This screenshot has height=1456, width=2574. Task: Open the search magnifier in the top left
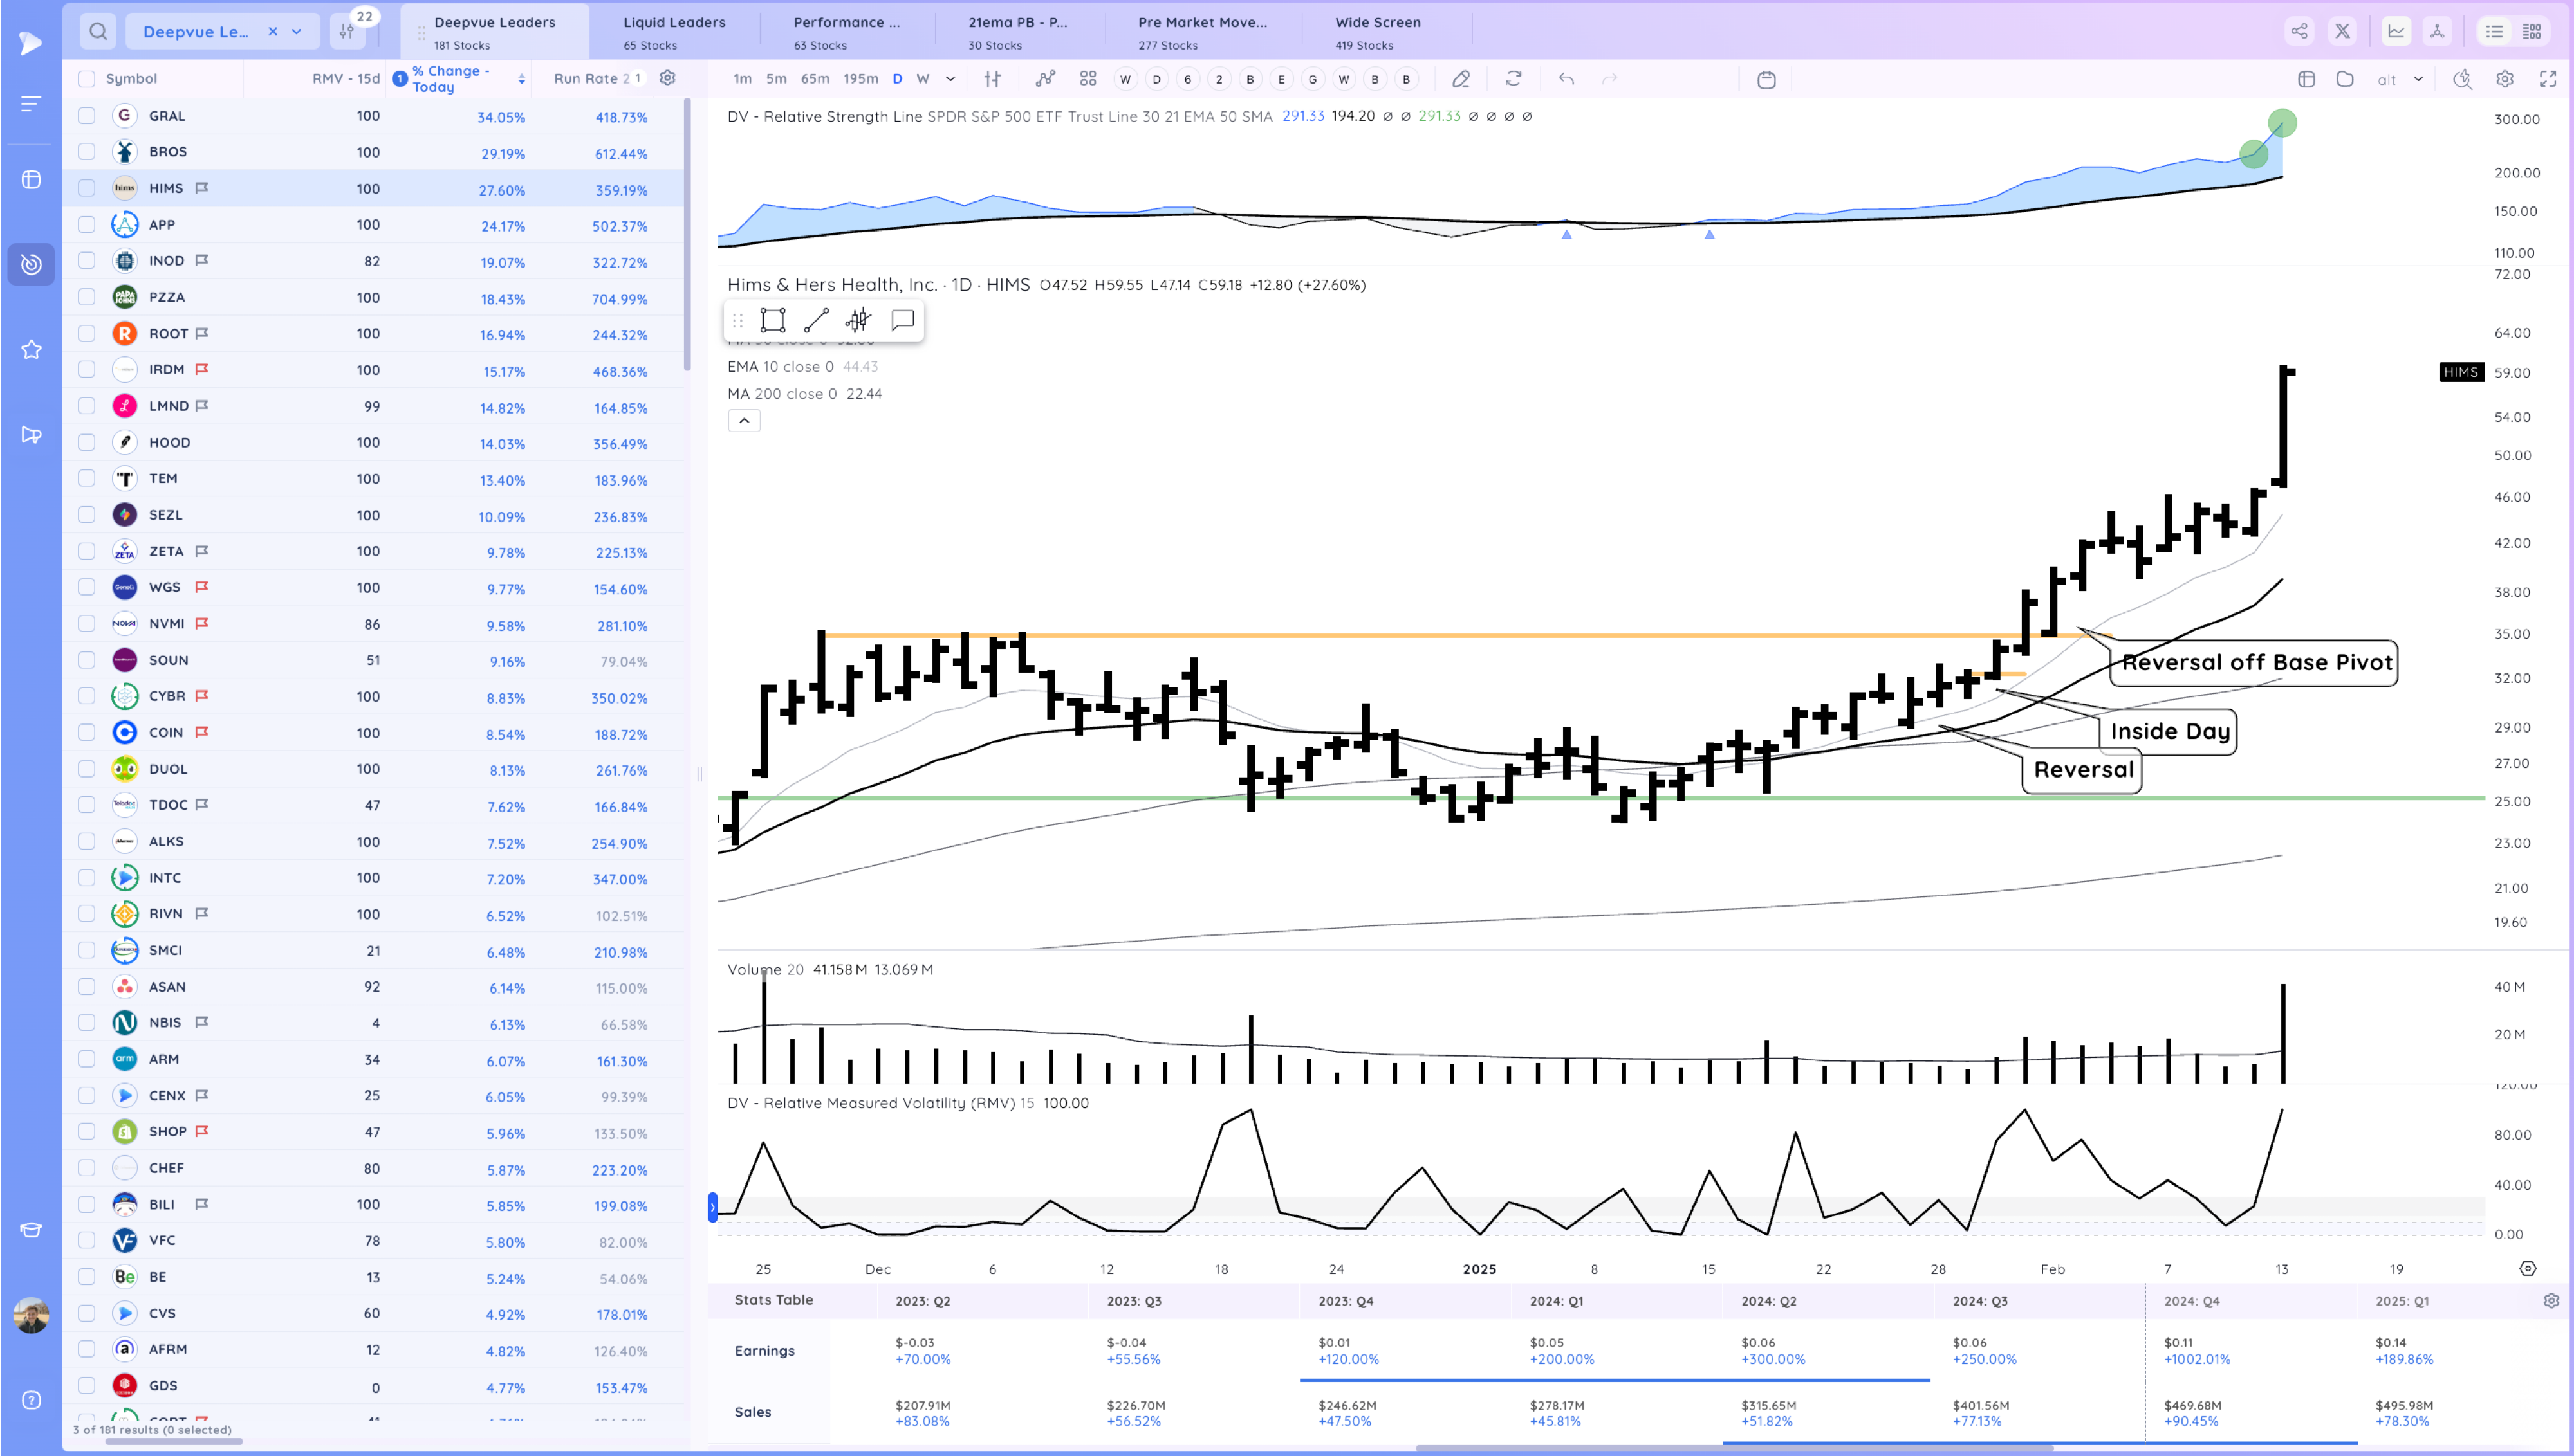point(98,31)
